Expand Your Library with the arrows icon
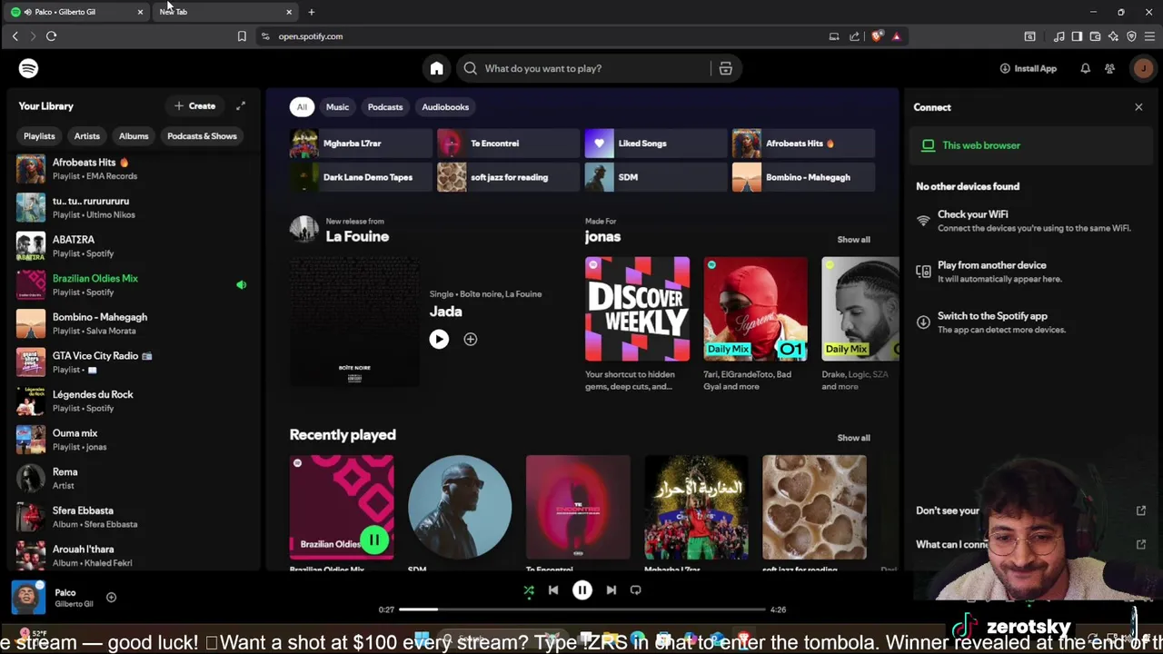Screen dimensions: 1163x654 (x=241, y=106)
